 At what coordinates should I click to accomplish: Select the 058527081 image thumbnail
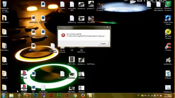coord(72,88)
